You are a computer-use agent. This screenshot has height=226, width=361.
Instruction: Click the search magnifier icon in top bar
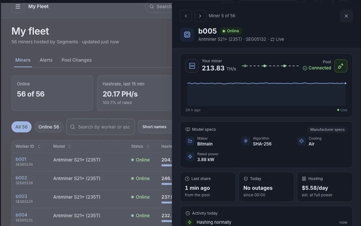click(151, 7)
